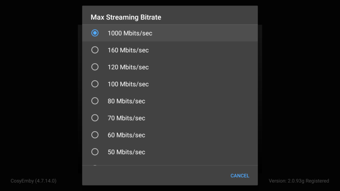This screenshot has height=191, width=340.
Task: Pick the 120 Mbits/sec radio button
Action: [95, 67]
